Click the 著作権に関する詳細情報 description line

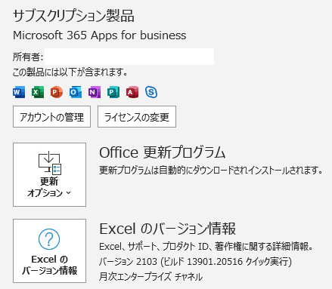coord(206,247)
